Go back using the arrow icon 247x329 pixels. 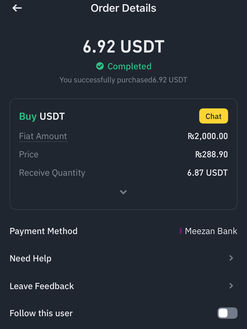click(17, 8)
